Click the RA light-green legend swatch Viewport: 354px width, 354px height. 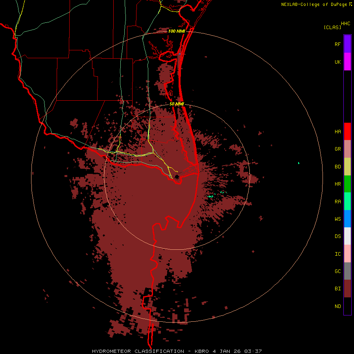click(x=347, y=201)
